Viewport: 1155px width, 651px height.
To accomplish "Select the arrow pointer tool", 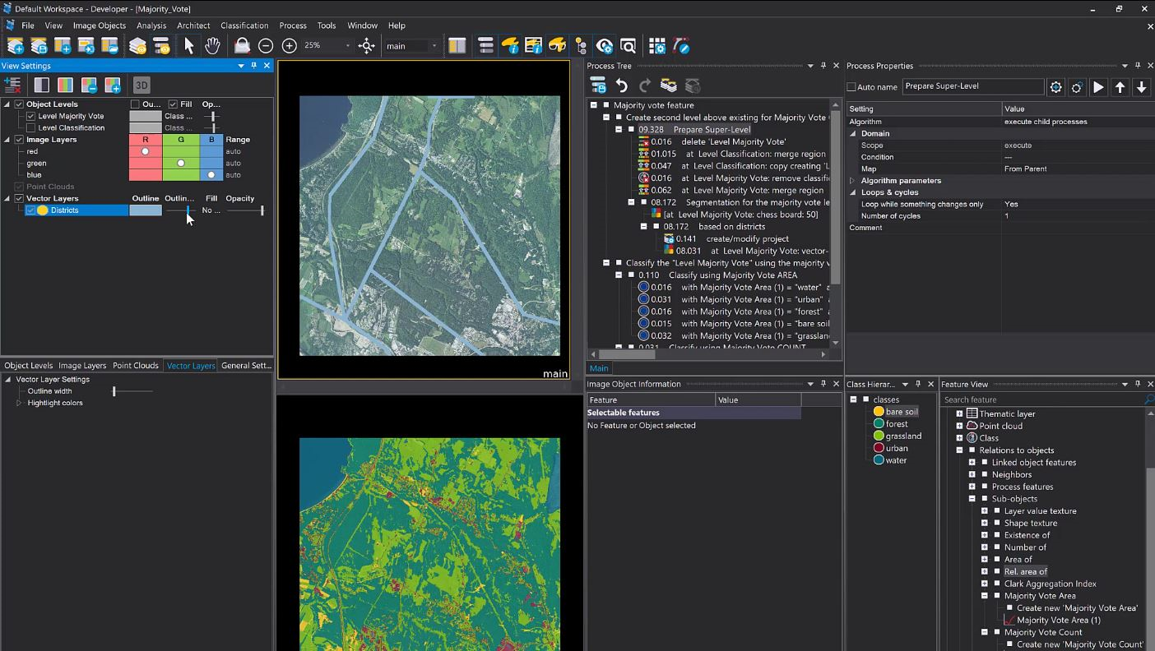I will (x=188, y=46).
